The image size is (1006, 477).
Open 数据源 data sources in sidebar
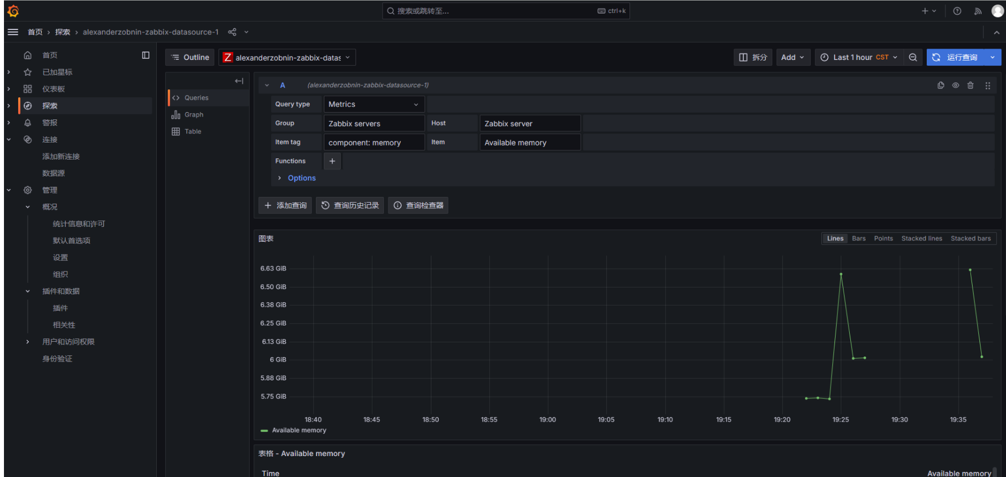(53, 173)
